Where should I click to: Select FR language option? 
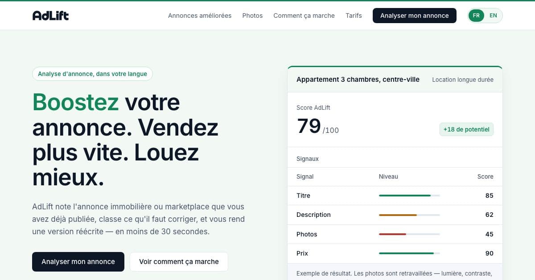click(476, 16)
